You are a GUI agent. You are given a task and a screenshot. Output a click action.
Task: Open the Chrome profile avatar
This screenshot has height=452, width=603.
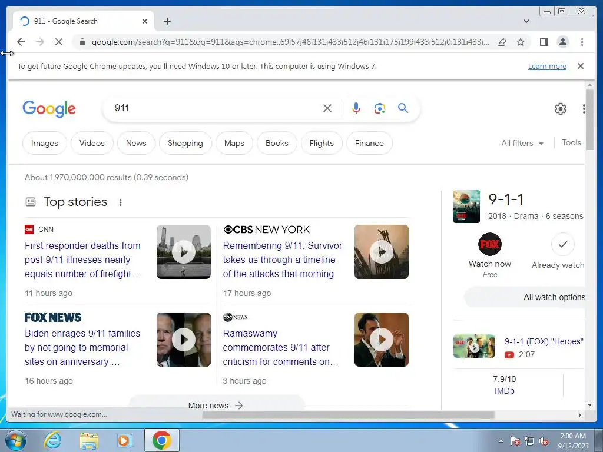562,42
